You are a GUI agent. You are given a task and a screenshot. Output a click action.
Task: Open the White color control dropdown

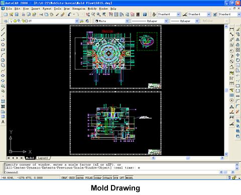pyautogui.click(x=111, y=21)
